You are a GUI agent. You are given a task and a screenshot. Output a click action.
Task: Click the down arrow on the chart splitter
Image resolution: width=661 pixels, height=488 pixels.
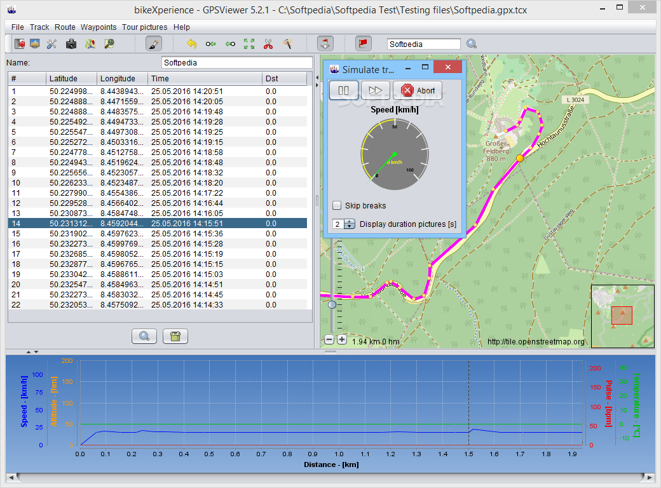point(36,352)
